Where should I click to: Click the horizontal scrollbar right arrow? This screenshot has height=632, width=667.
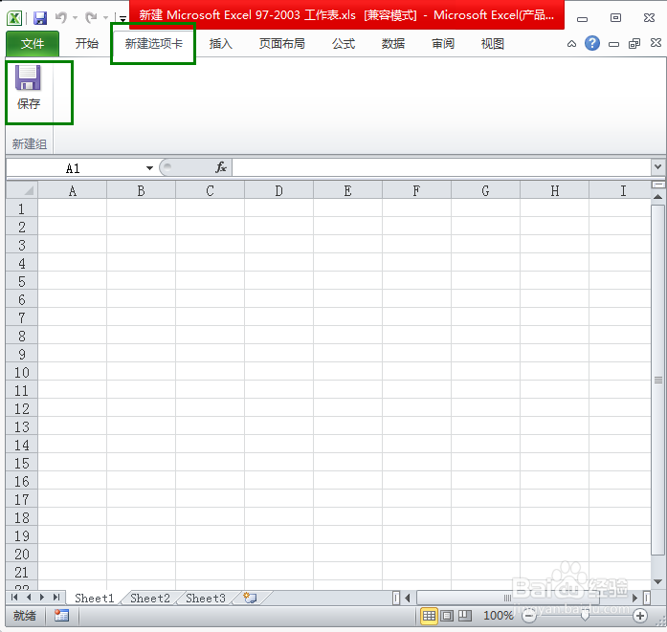click(x=634, y=598)
